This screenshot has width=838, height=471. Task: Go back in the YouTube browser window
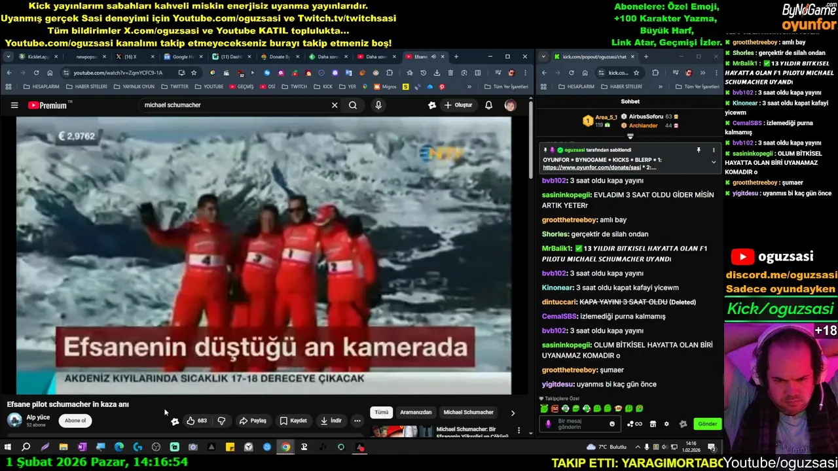(9, 73)
